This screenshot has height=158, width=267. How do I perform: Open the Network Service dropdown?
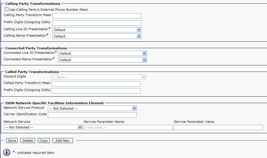pyautogui.click(x=43, y=127)
